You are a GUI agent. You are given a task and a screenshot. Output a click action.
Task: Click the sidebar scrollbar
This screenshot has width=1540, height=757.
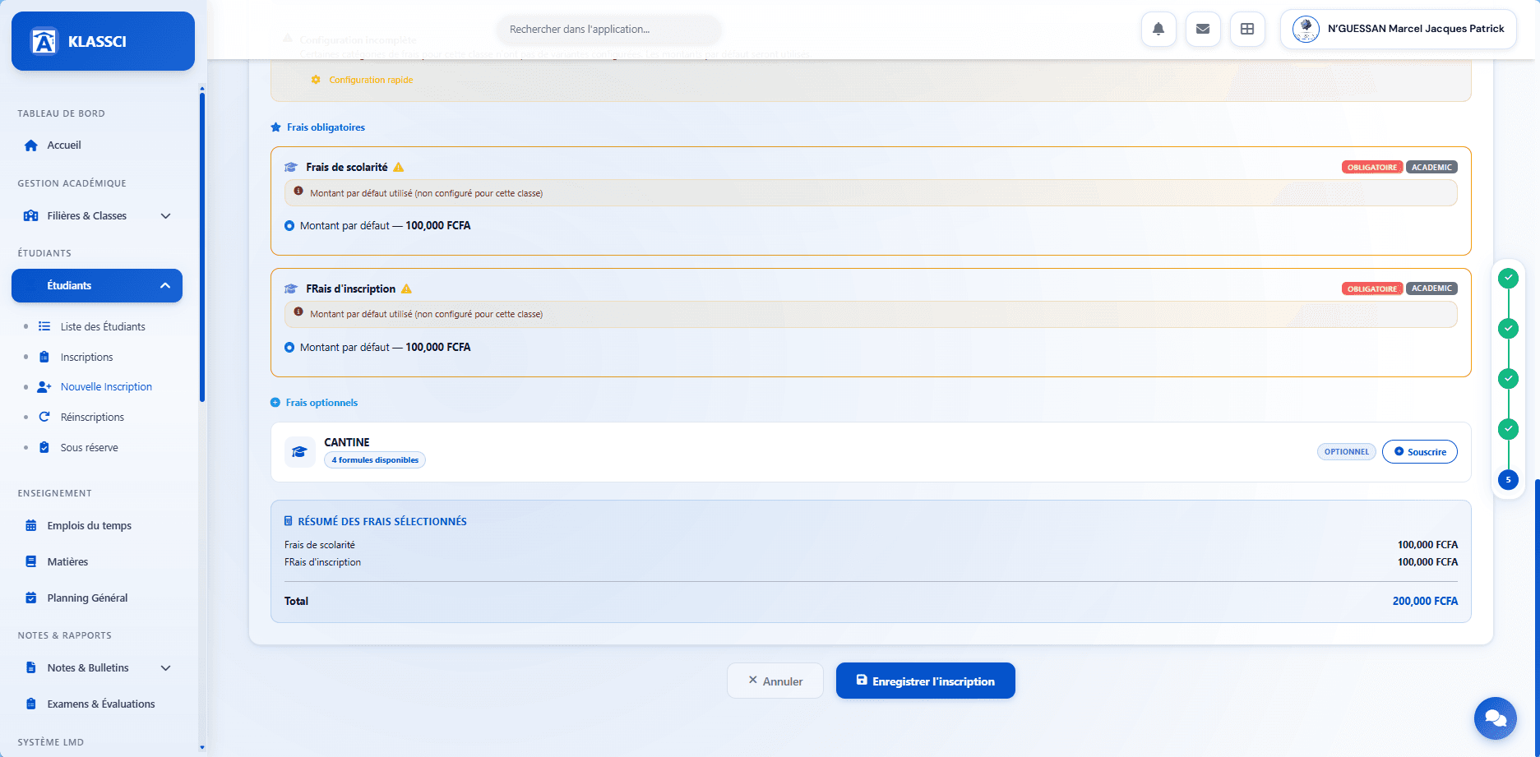tap(202, 247)
